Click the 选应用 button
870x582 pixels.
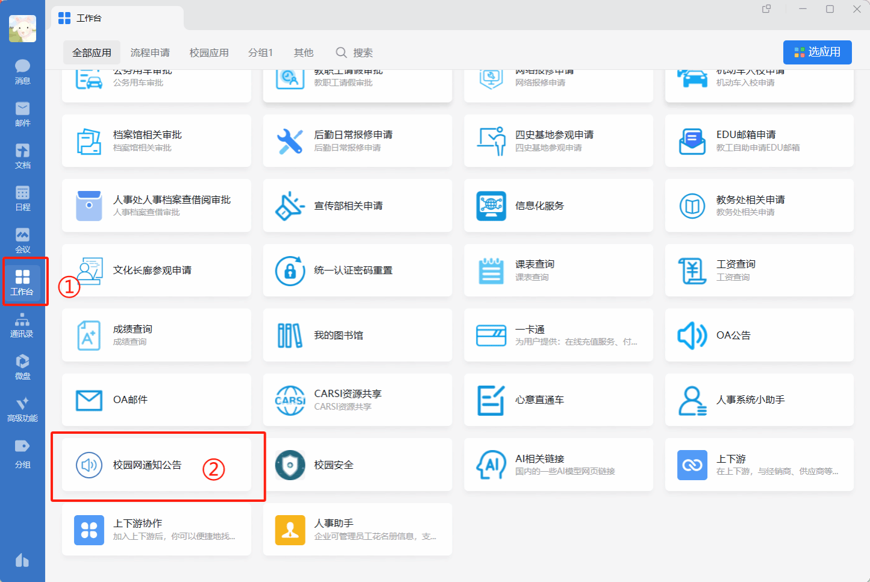pos(817,52)
